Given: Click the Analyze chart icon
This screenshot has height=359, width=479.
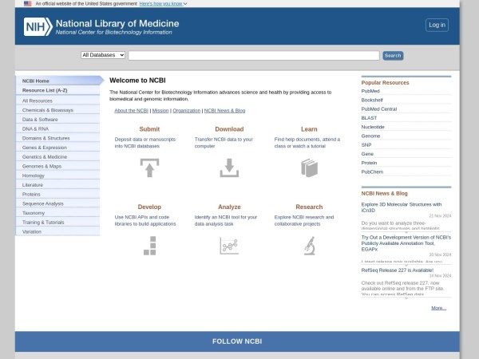Looking at the screenshot, I should pyautogui.click(x=229, y=246).
